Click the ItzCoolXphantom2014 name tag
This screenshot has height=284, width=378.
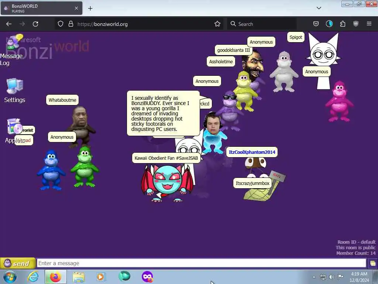[252, 152]
